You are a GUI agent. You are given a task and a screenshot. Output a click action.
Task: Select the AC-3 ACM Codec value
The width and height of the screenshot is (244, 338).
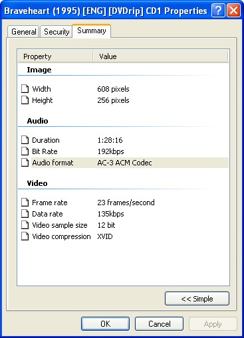coord(124,163)
